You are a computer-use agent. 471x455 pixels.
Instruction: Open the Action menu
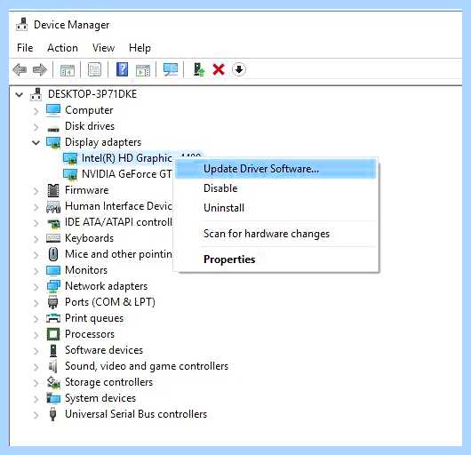(62, 48)
